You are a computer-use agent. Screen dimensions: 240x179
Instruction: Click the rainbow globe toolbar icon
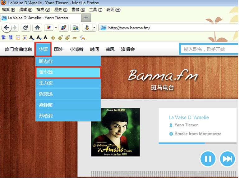63,28
